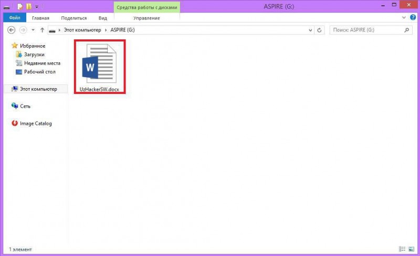The image size is (420, 256).
Task: Open the address bar history dropdown
Action: 310,30
